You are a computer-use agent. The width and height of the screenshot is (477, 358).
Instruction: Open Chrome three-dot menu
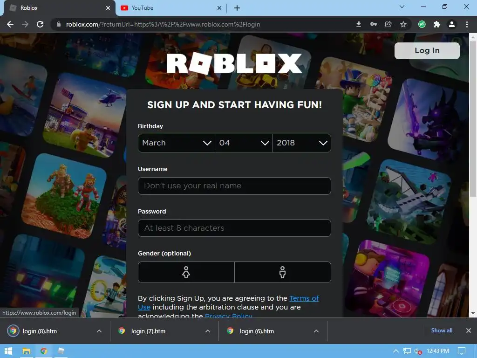pyautogui.click(x=467, y=24)
